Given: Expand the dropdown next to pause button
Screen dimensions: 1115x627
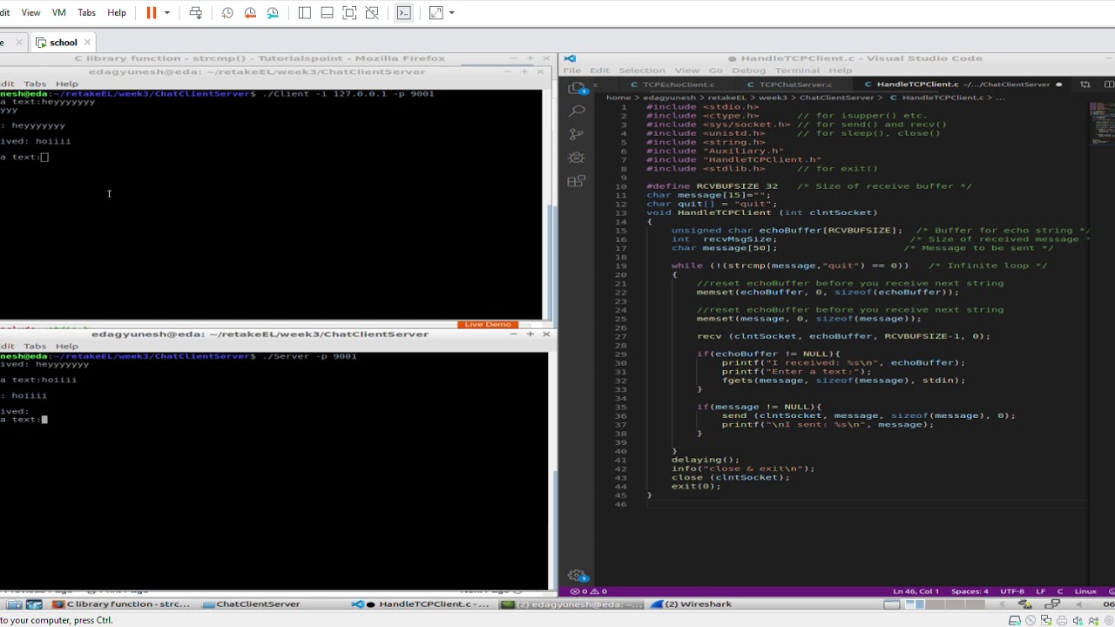Looking at the screenshot, I should 167,13.
